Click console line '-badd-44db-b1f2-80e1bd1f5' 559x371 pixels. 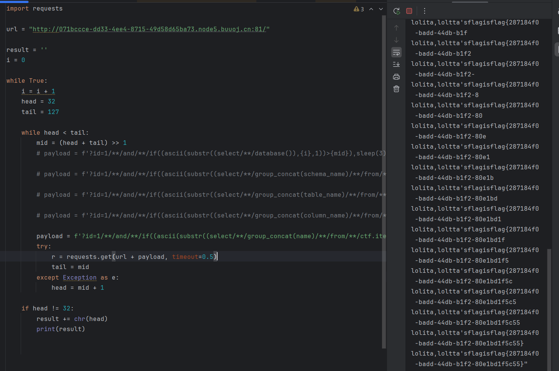click(x=462, y=261)
